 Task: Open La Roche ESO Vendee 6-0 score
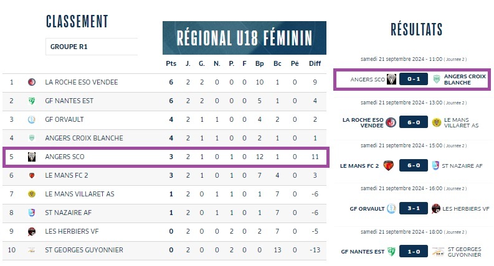click(x=414, y=122)
